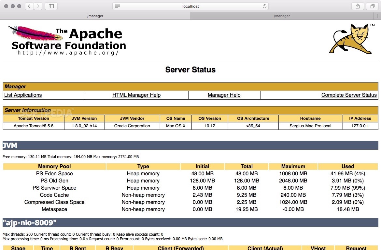Show all tabs overview icon
The image size is (381, 250).
[x=372, y=6]
